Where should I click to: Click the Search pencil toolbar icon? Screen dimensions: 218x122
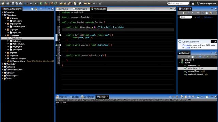click(x=69, y=3)
